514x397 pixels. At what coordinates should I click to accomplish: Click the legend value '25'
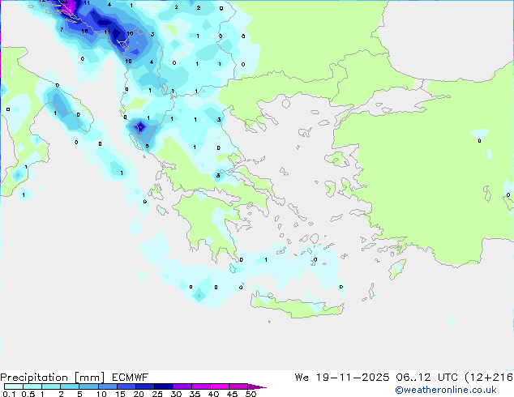pyautogui.click(x=157, y=394)
